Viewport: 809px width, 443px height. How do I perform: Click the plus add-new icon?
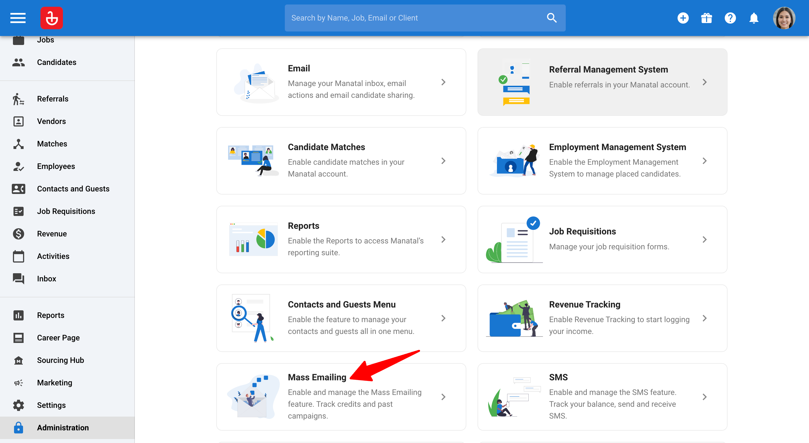pyautogui.click(x=683, y=18)
